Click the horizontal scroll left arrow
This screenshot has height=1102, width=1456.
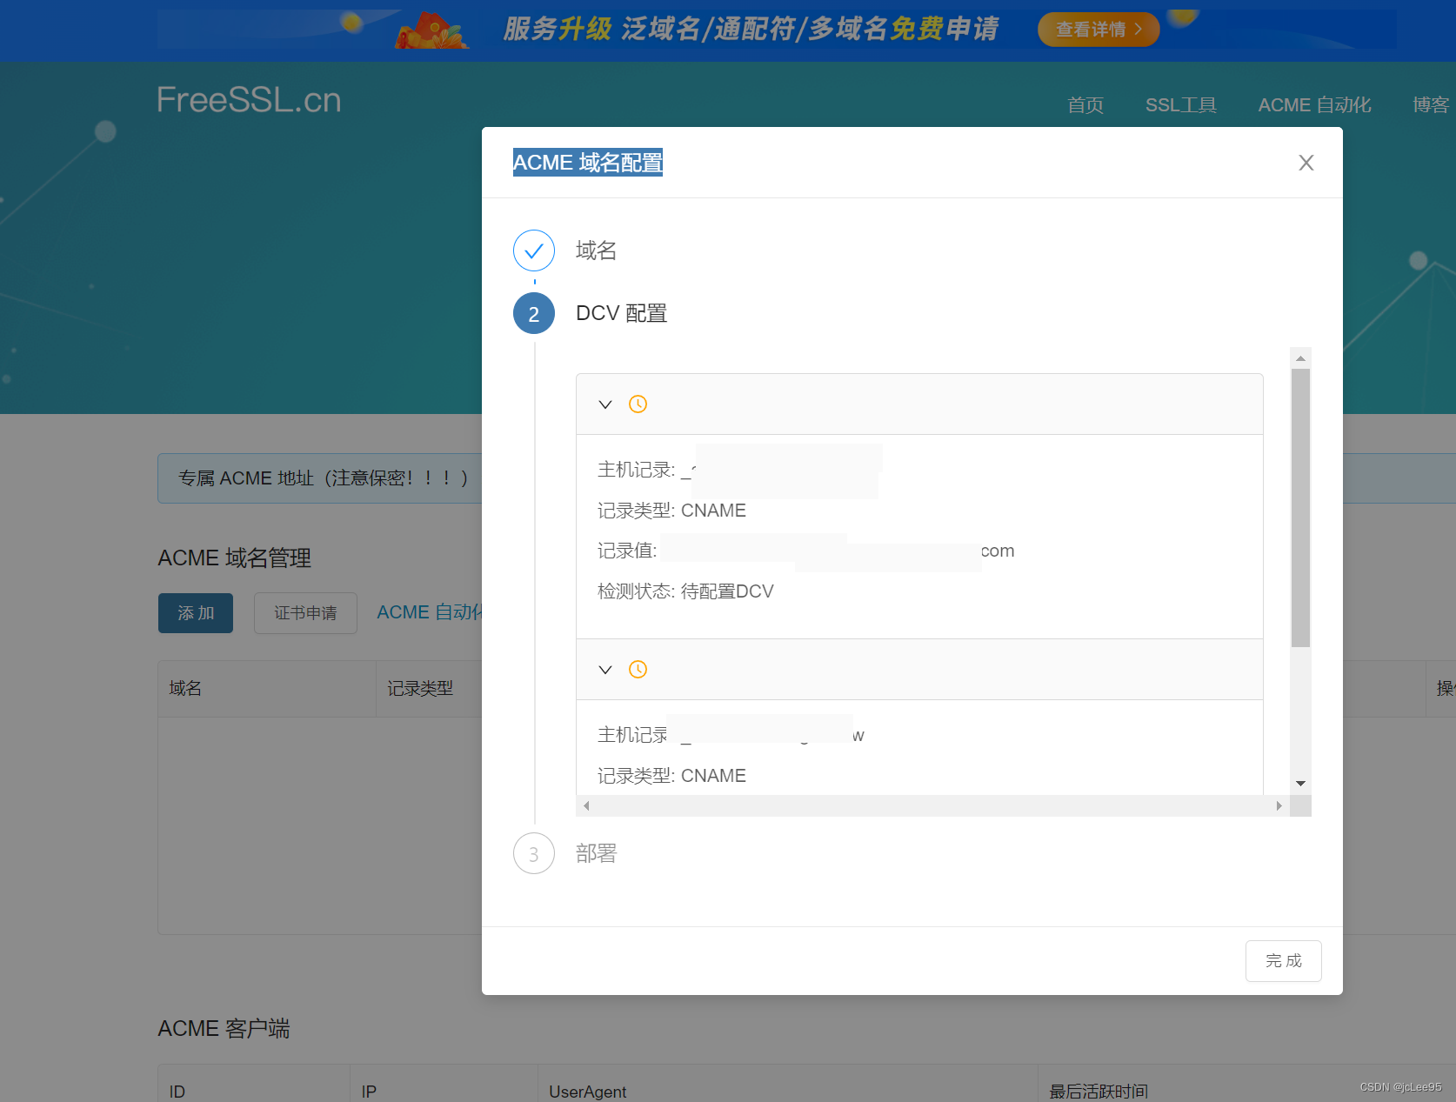[586, 805]
